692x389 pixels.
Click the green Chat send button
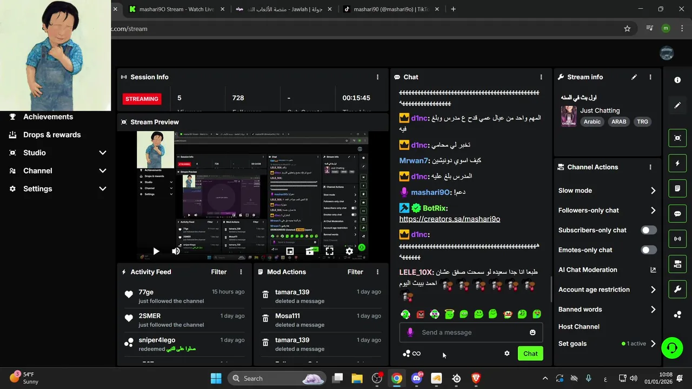tap(530, 353)
